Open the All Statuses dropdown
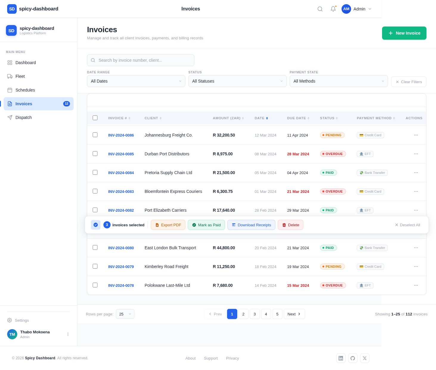 point(237,81)
